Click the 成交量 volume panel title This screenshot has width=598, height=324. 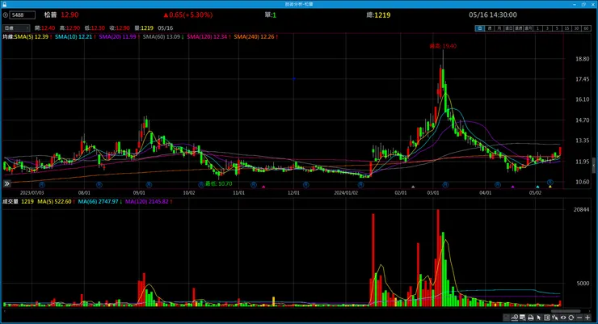point(11,202)
